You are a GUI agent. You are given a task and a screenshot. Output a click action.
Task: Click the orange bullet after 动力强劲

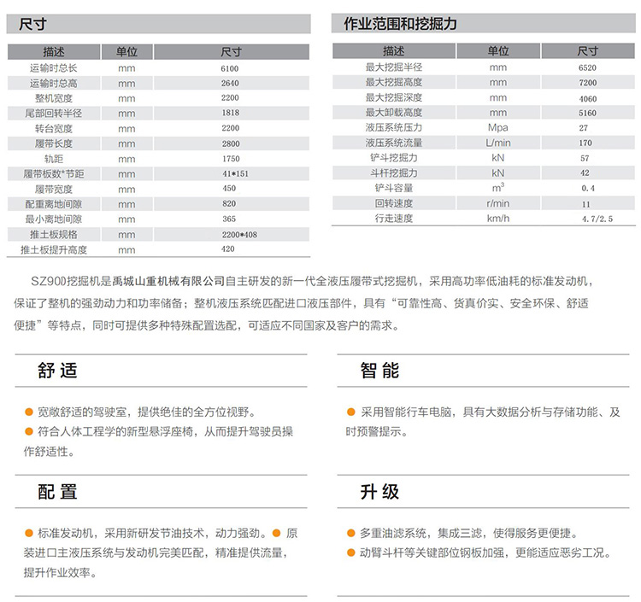(276, 532)
